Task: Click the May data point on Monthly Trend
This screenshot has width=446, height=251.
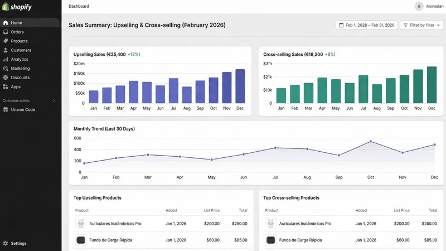Action: pyautogui.click(x=211, y=160)
